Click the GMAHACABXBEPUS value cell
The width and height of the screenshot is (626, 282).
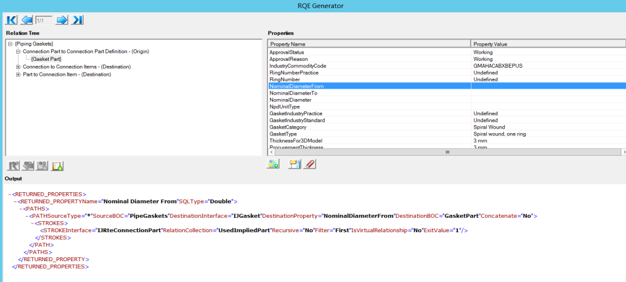(x=548, y=66)
